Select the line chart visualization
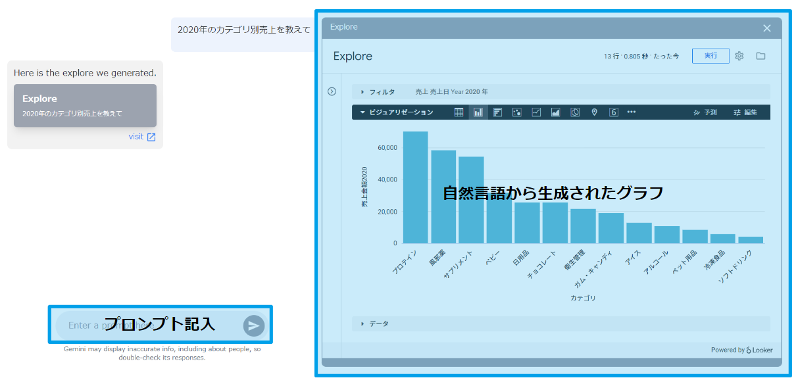796x380 pixels. pos(535,112)
